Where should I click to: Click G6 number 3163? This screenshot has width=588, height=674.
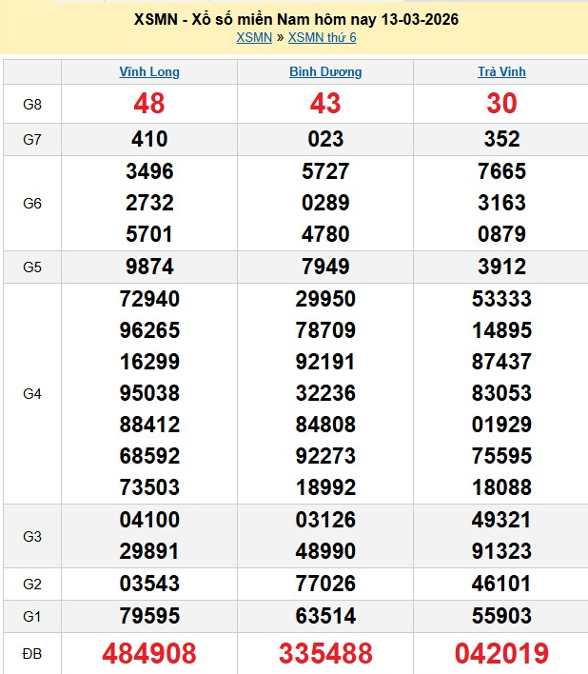pos(501,203)
